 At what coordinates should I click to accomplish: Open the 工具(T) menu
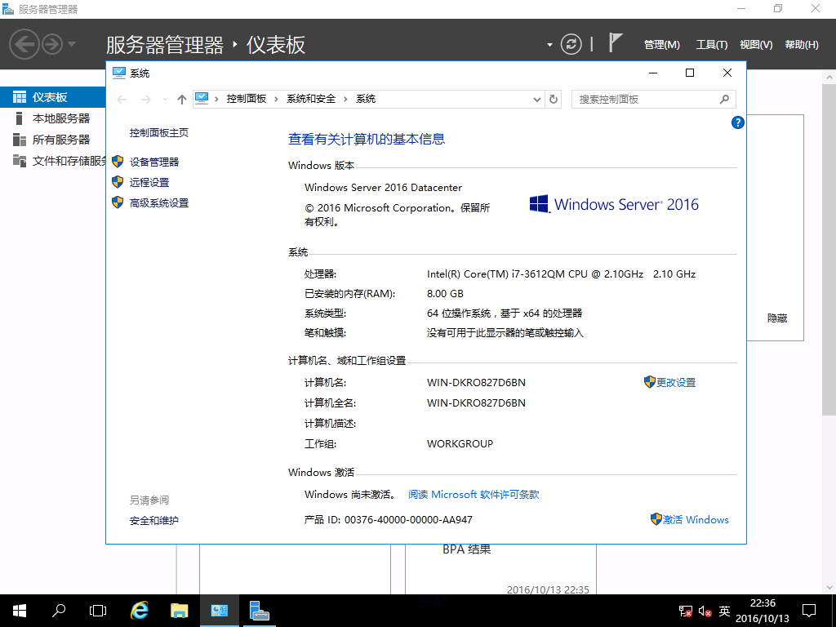(x=712, y=45)
